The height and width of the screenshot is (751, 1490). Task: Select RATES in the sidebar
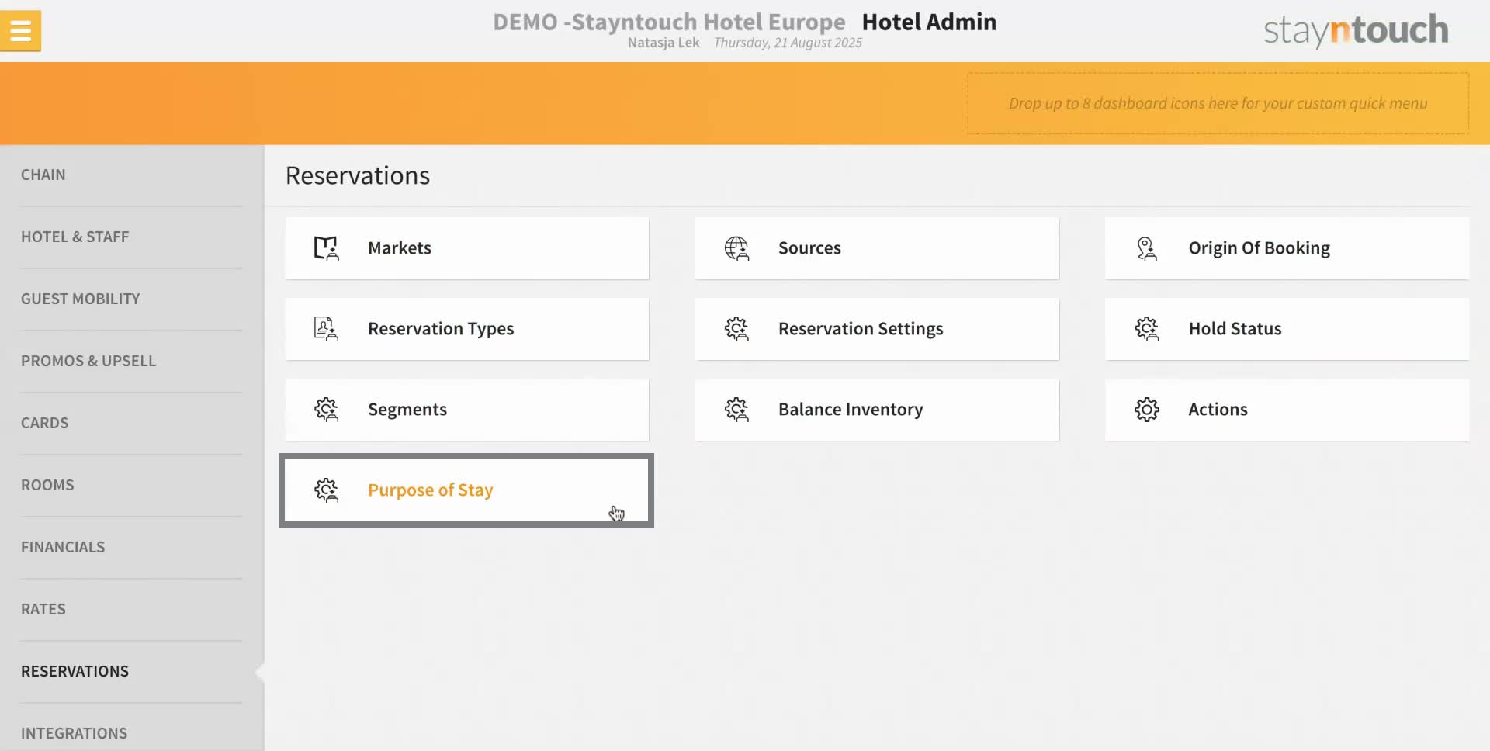coord(43,610)
